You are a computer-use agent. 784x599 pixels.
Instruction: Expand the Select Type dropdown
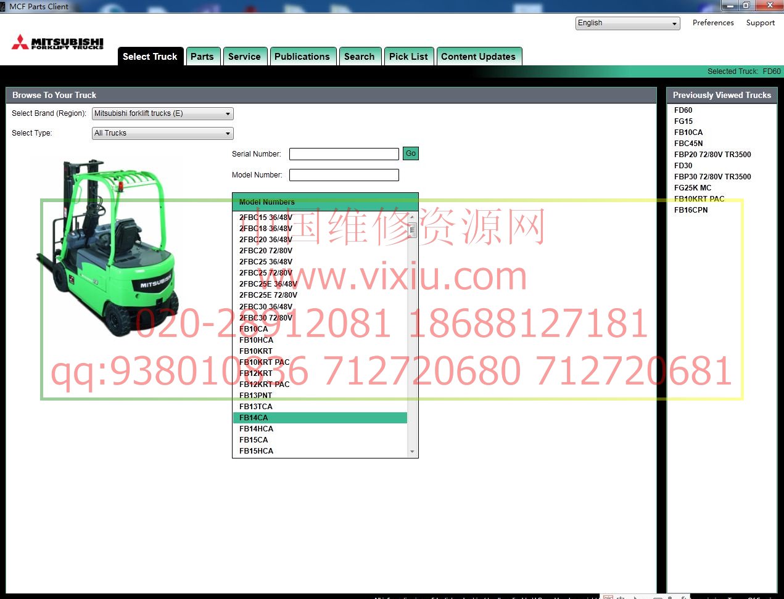point(163,133)
